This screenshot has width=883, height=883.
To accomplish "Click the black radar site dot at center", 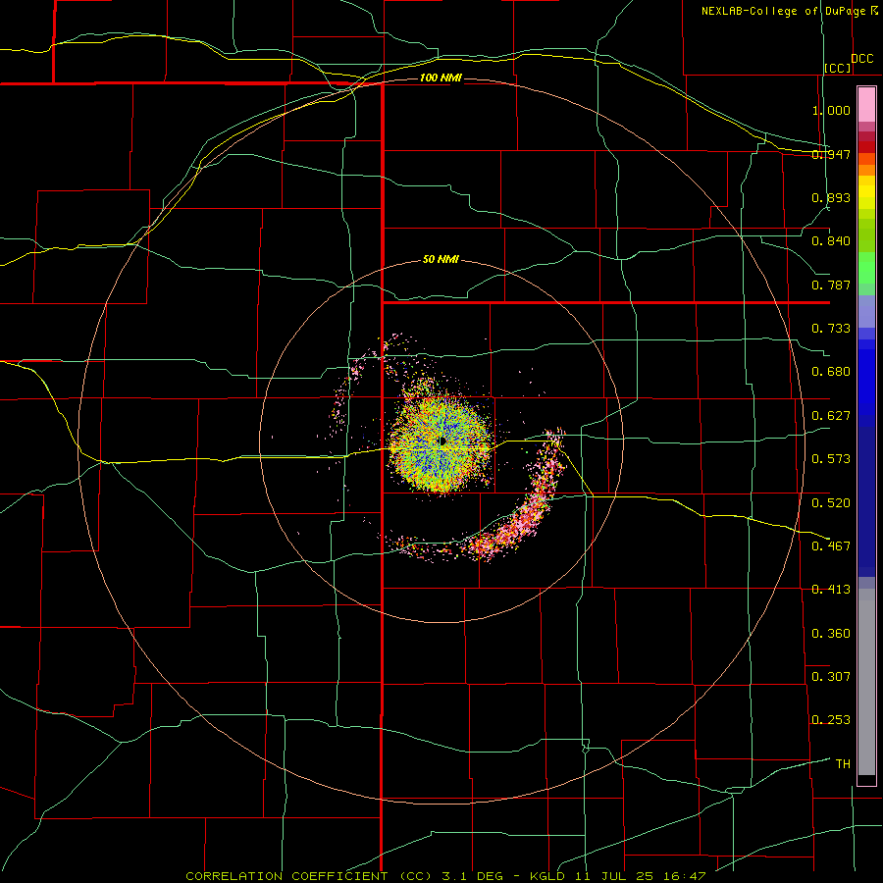I will coord(442,441).
